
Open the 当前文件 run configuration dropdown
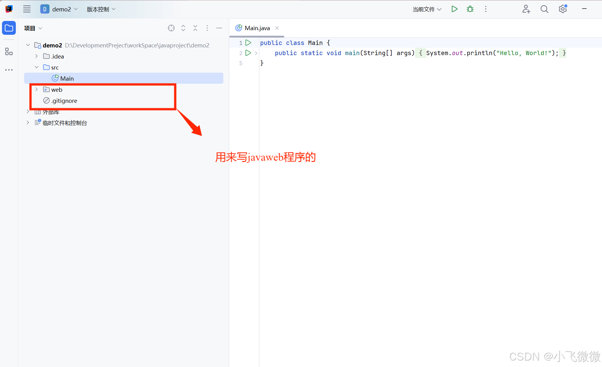point(427,9)
